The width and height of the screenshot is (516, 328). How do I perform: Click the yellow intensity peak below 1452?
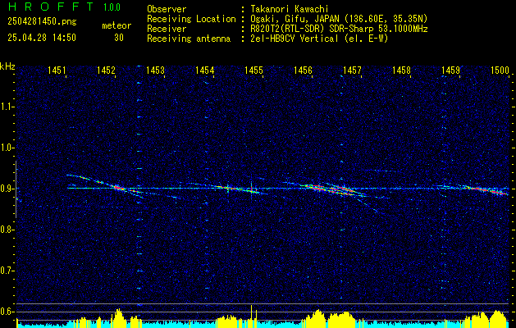[118, 317]
